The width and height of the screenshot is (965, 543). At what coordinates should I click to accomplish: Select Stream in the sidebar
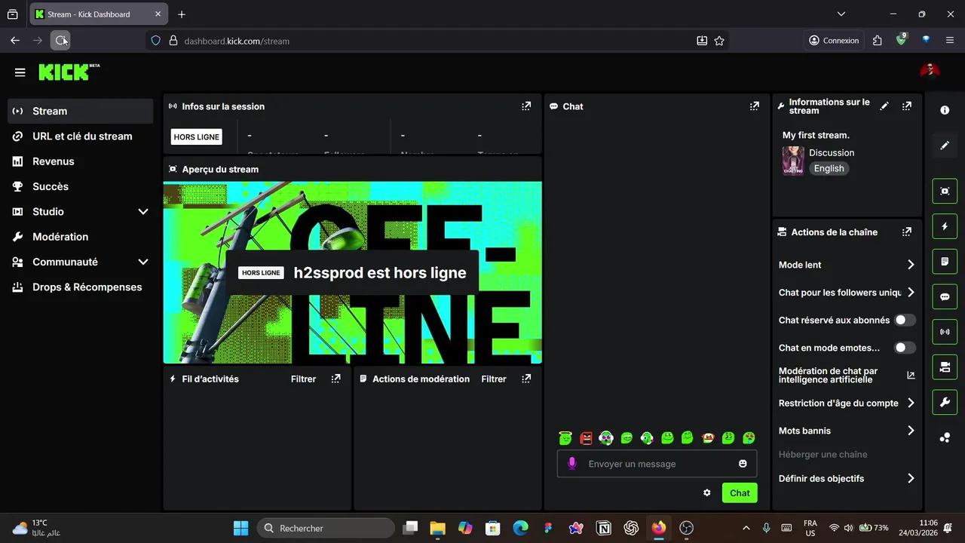pyautogui.click(x=81, y=111)
